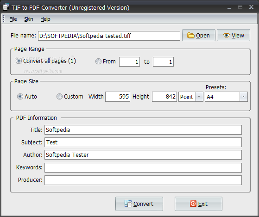
Task: Maximize the converter window
Action: [240, 7]
